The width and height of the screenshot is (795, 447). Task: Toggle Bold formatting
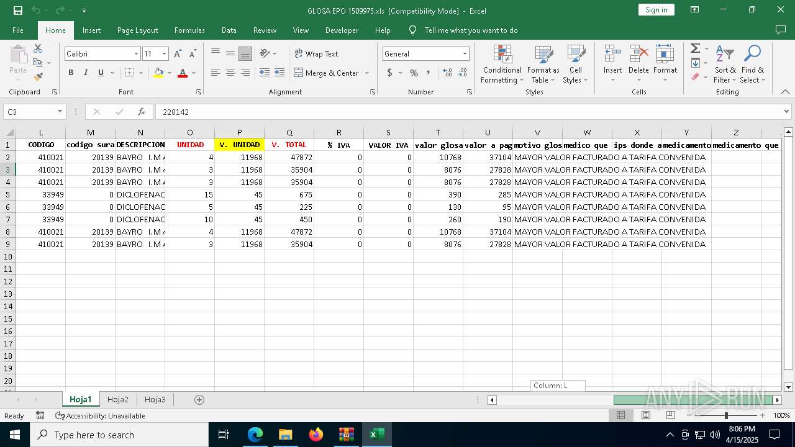71,73
